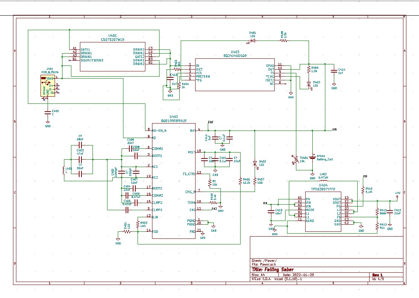Click the R401 110 resistor symbol
The width and height of the screenshot is (419, 298).
127,231
